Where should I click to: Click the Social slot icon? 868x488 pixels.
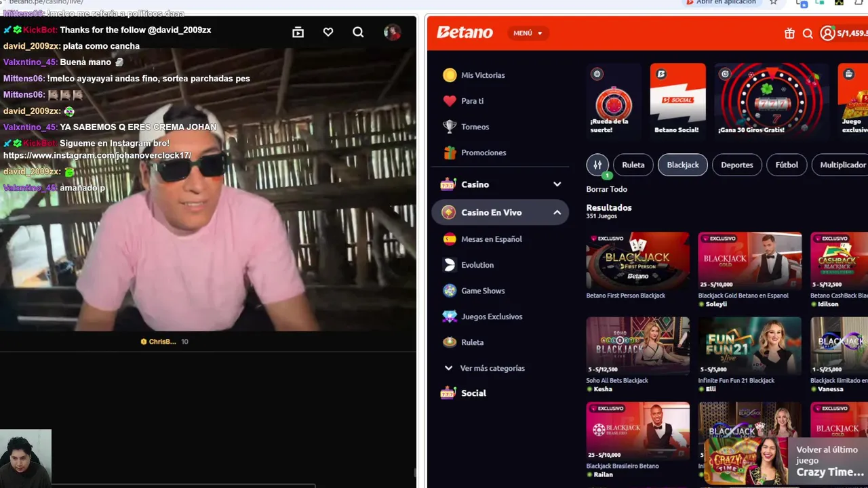click(x=448, y=393)
